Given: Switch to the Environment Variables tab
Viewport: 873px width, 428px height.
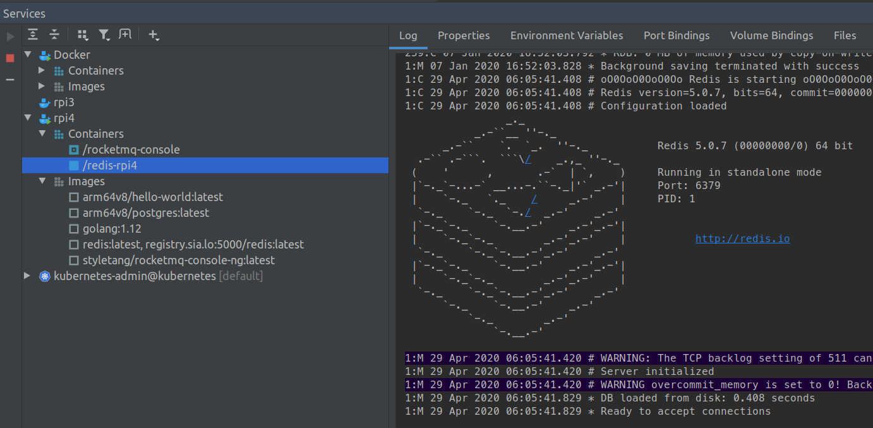Looking at the screenshot, I should [x=567, y=35].
